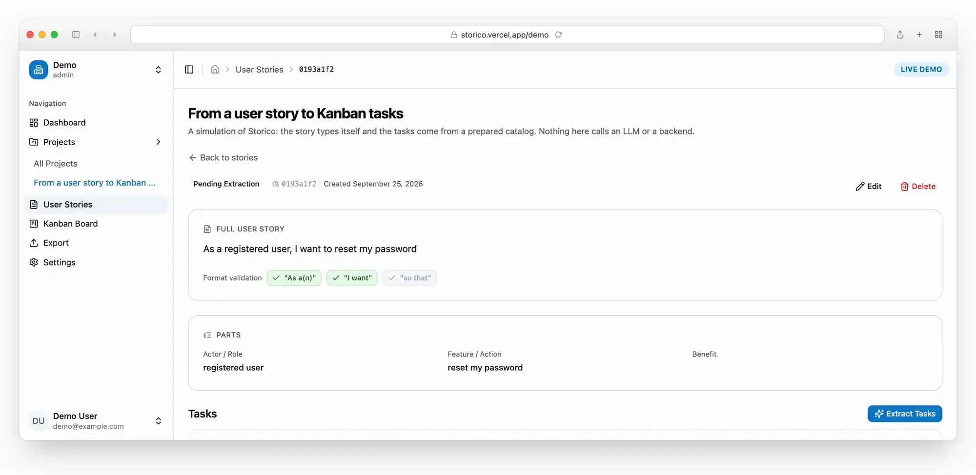Follow the Back to stories link
Screen dimensions: 976x475
[x=224, y=158]
